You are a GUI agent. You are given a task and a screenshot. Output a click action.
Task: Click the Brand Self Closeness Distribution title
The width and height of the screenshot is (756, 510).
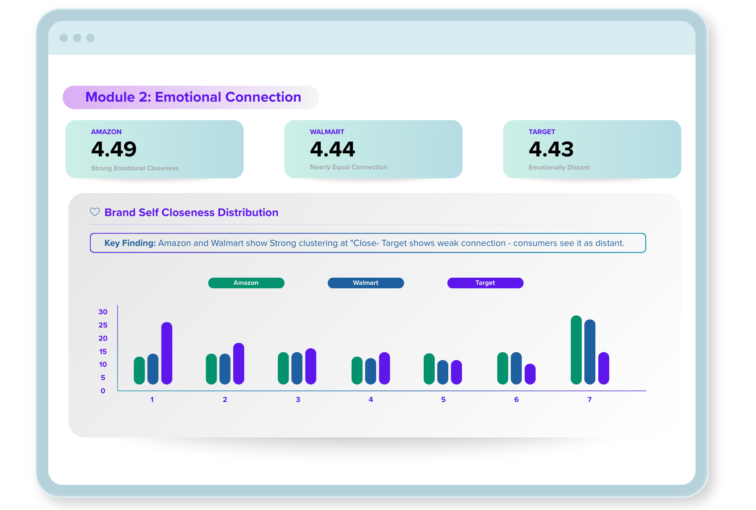click(x=191, y=212)
